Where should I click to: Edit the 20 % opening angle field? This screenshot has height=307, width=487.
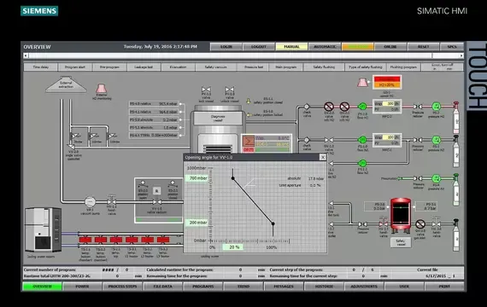pos(233,247)
